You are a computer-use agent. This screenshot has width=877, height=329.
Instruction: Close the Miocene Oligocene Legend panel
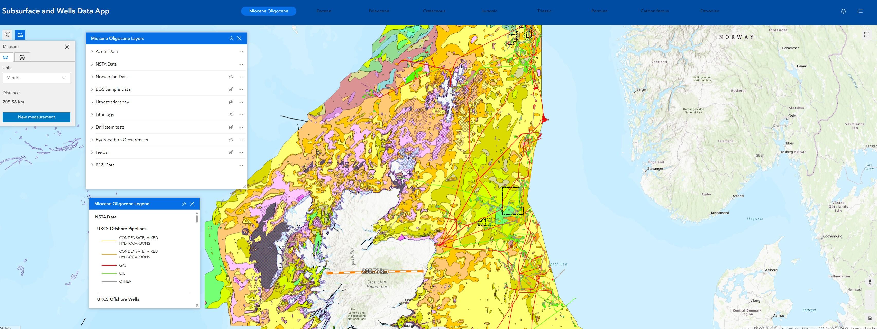[192, 204]
